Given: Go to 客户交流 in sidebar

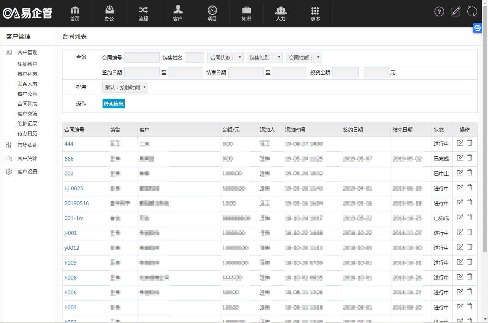Looking at the screenshot, I should coord(27,114).
